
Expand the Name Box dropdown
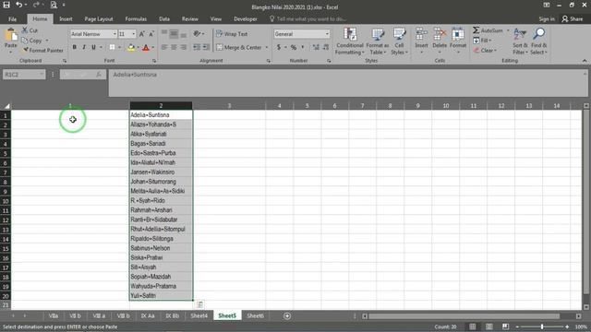coord(41,74)
